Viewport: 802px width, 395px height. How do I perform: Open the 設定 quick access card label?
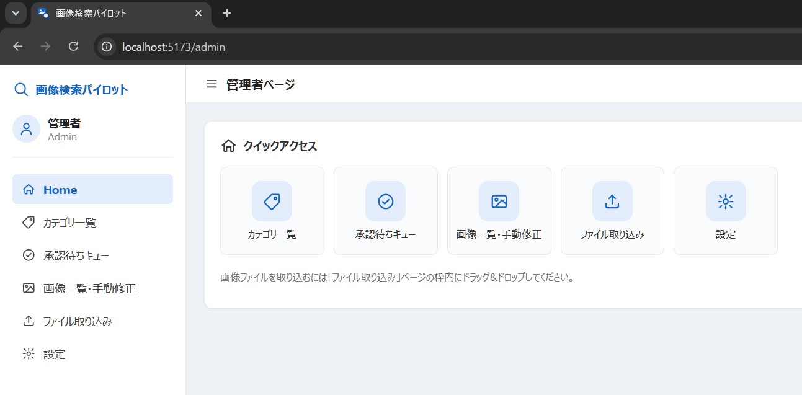(726, 234)
